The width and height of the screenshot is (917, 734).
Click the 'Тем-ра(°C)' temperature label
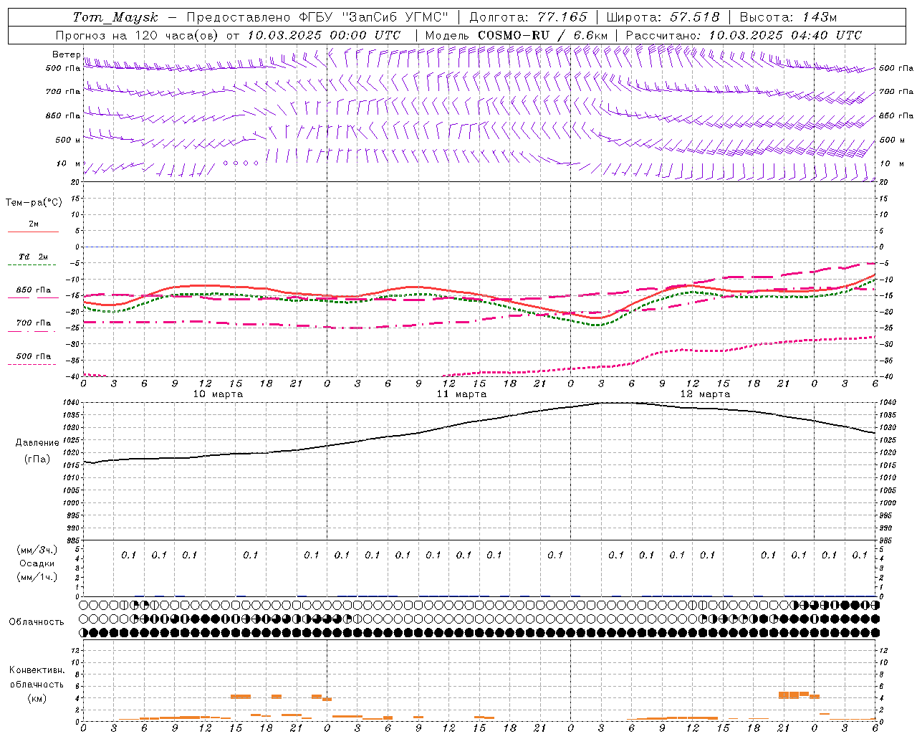click(34, 203)
